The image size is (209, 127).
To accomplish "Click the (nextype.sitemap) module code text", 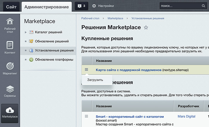I will [176, 70].
